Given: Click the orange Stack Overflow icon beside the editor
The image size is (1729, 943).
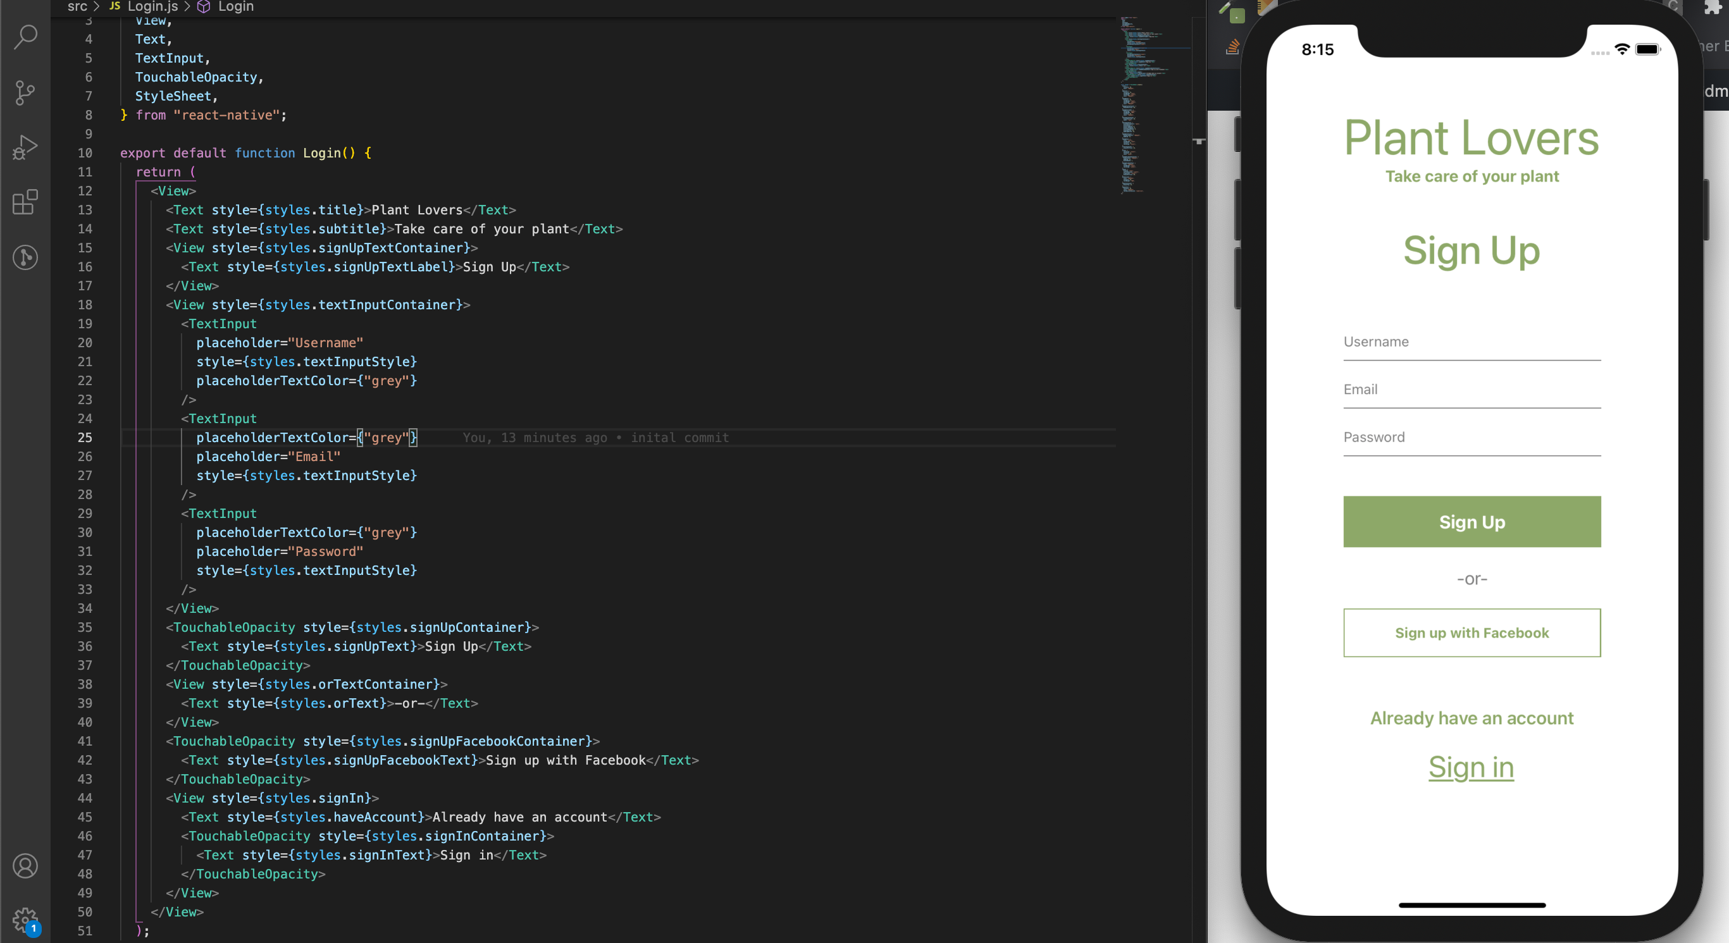Looking at the screenshot, I should (x=1233, y=47).
